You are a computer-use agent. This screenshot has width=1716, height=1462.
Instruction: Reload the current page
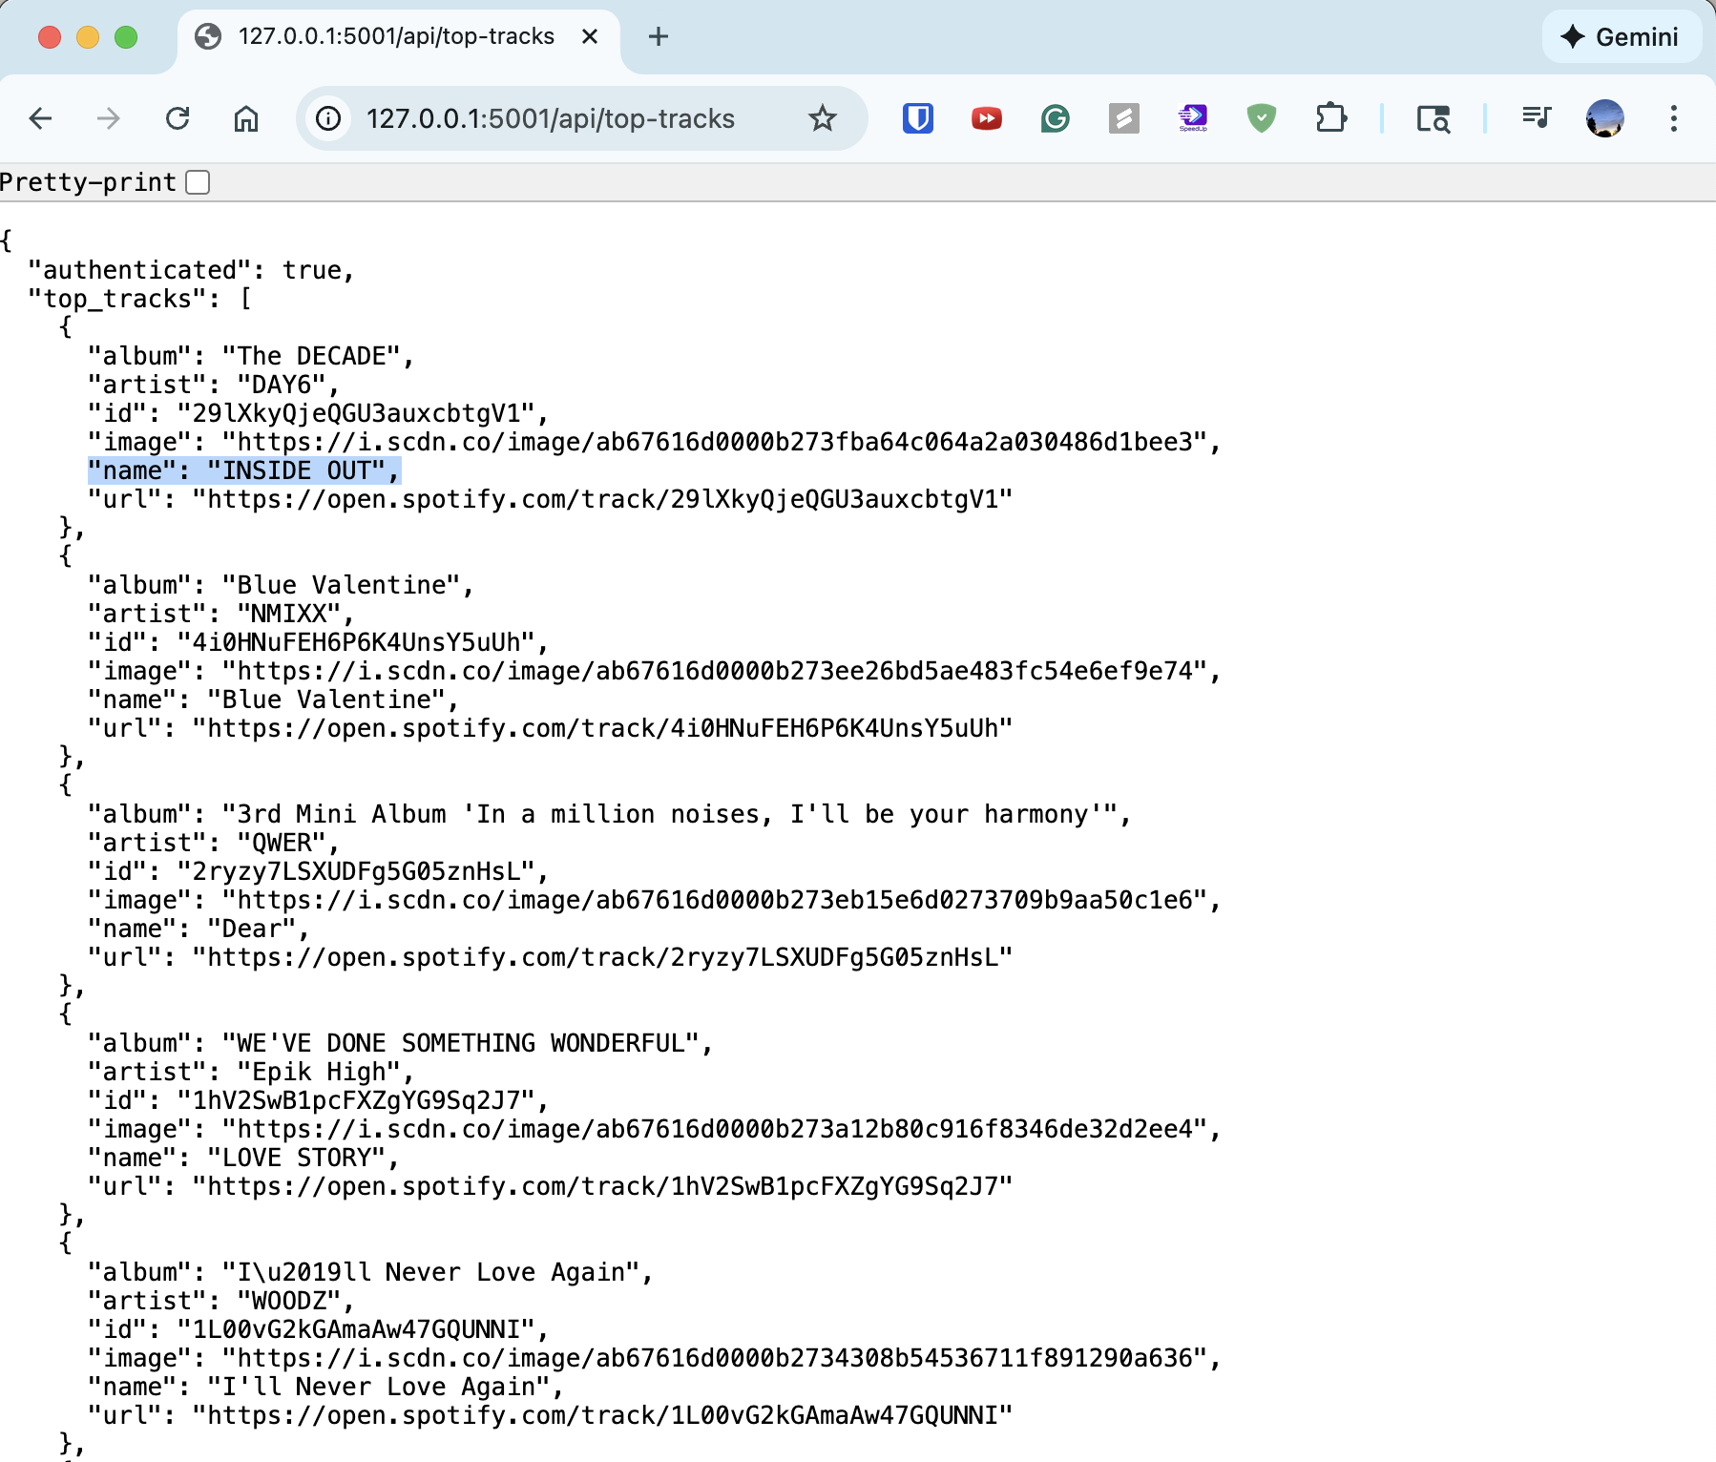178,118
